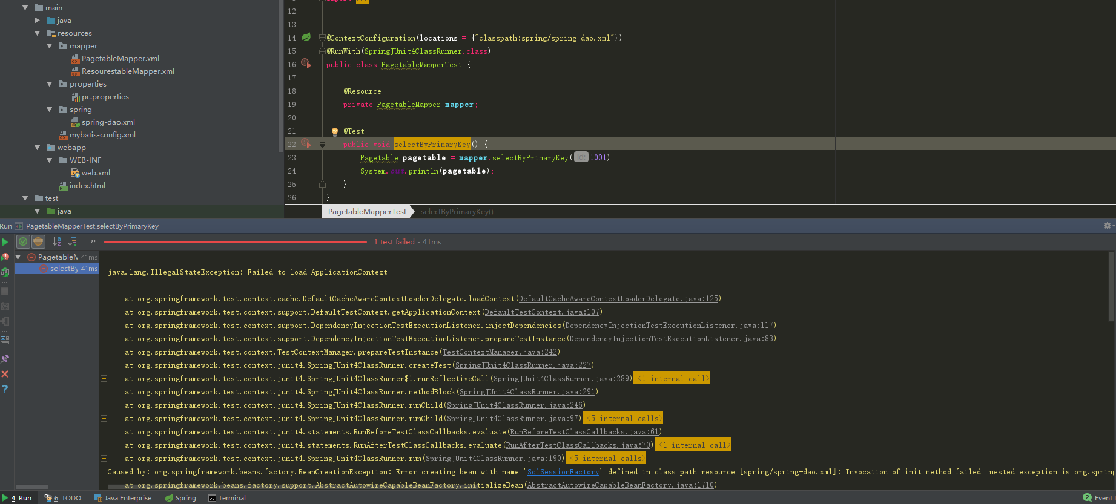Image resolution: width=1116 pixels, height=504 pixels.
Task: Open the SqlSessionFactory link in Caused by
Action: tap(563, 472)
